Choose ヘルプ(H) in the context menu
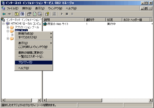This screenshot has height=108, width=154. pyautogui.click(x=34, y=68)
